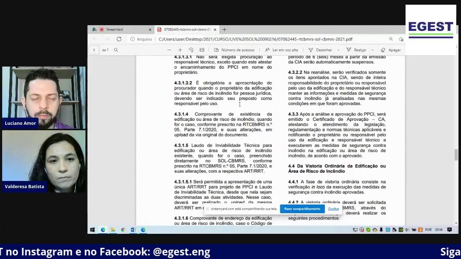Open the Arquivo site info icon
The image size is (461, 259).
tap(133, 39)
